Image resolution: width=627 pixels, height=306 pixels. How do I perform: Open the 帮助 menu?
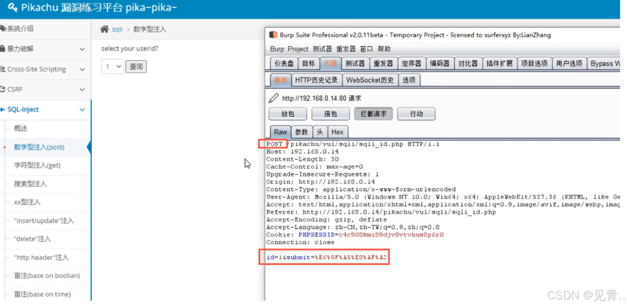click(x=384, y=49)
